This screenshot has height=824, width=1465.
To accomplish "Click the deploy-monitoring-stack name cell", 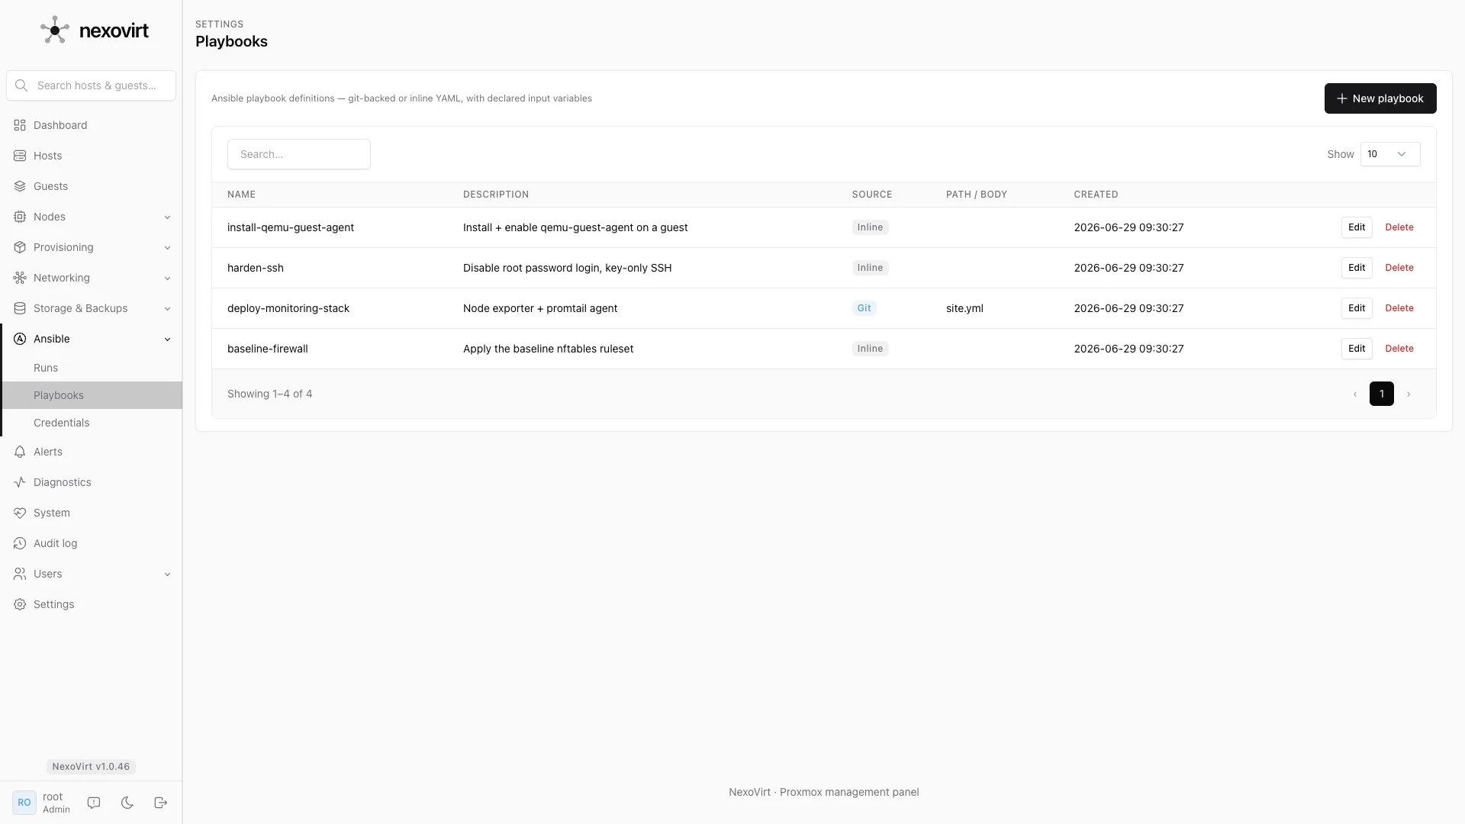I will tap(288, 308).
